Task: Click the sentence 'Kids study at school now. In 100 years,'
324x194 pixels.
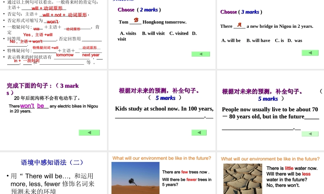Action: point(164,109)
